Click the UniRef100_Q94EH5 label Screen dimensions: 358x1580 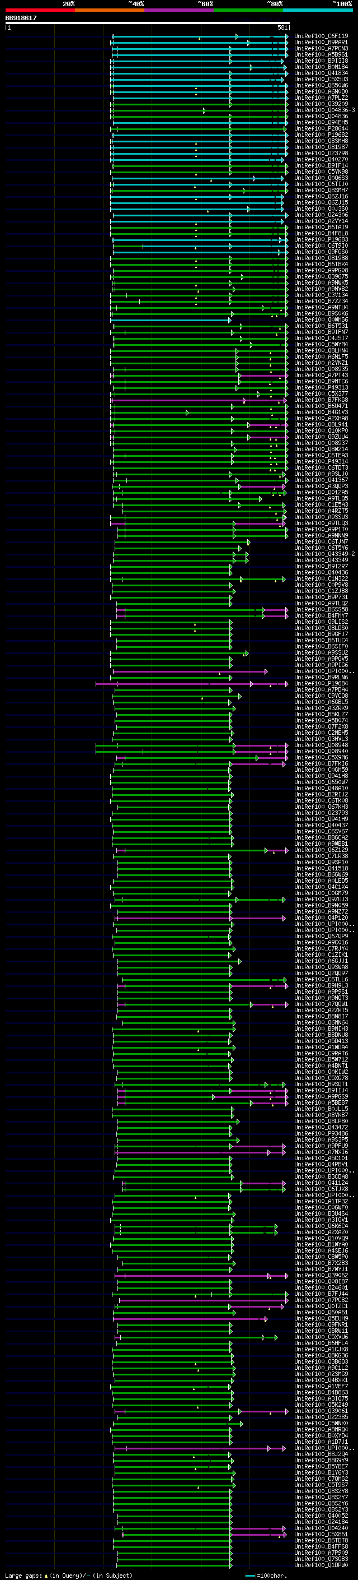321,123
